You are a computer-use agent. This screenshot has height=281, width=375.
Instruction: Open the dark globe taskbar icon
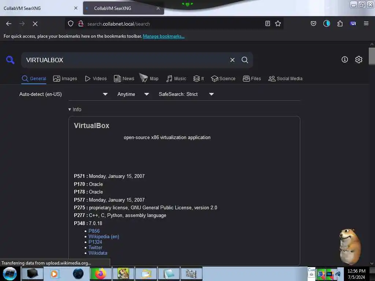pyautogui.click(x=78, y=274)
